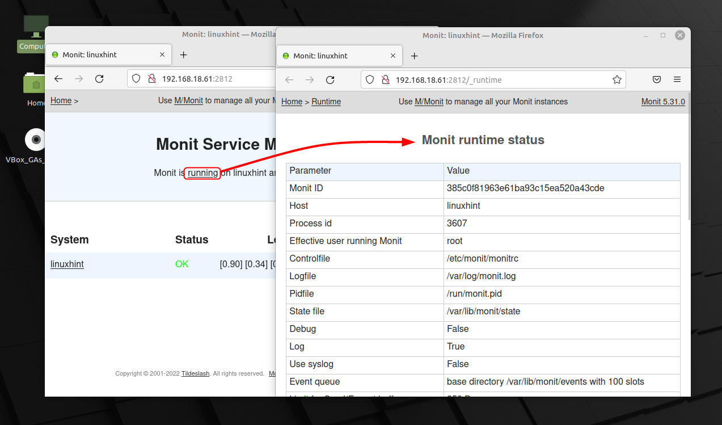Open the M/Monit link in the front window

(429, 102)
